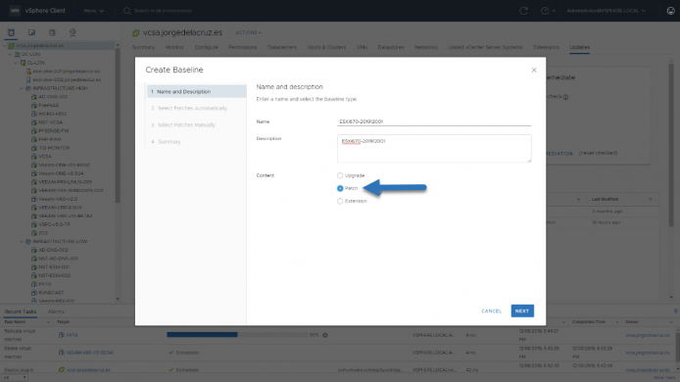Switch to the Summary tab
680x382 pixels.
pos(143,47)
